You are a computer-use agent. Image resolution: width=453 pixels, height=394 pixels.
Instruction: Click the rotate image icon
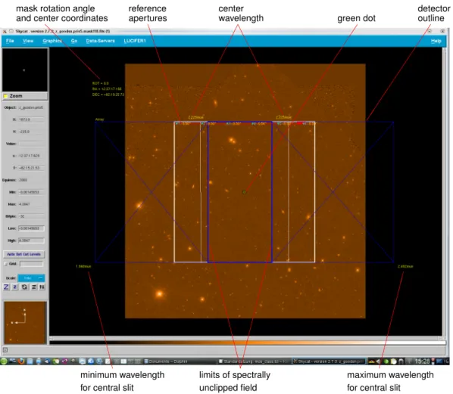point(24,287)
